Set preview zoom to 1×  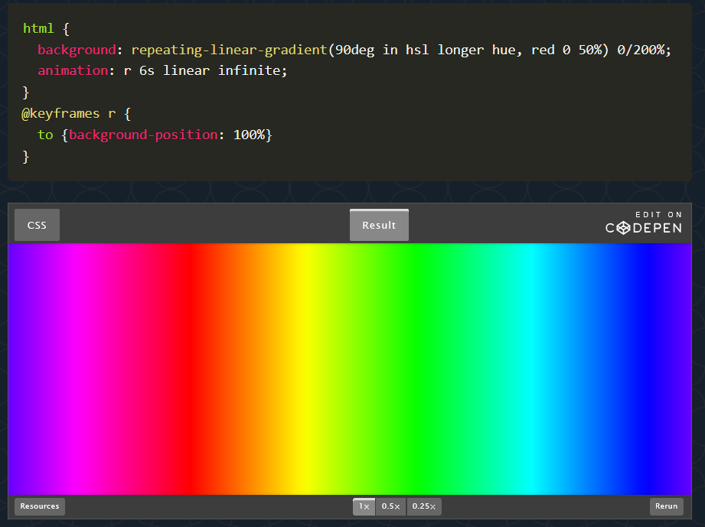(x=364, y=506)
